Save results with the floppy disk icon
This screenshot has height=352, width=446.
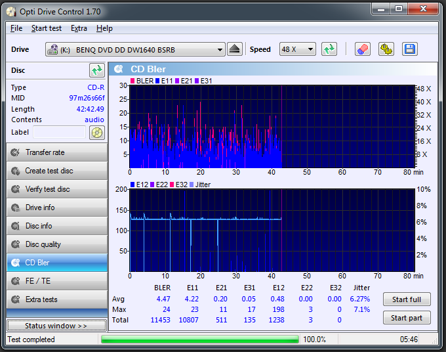point(409,49)
